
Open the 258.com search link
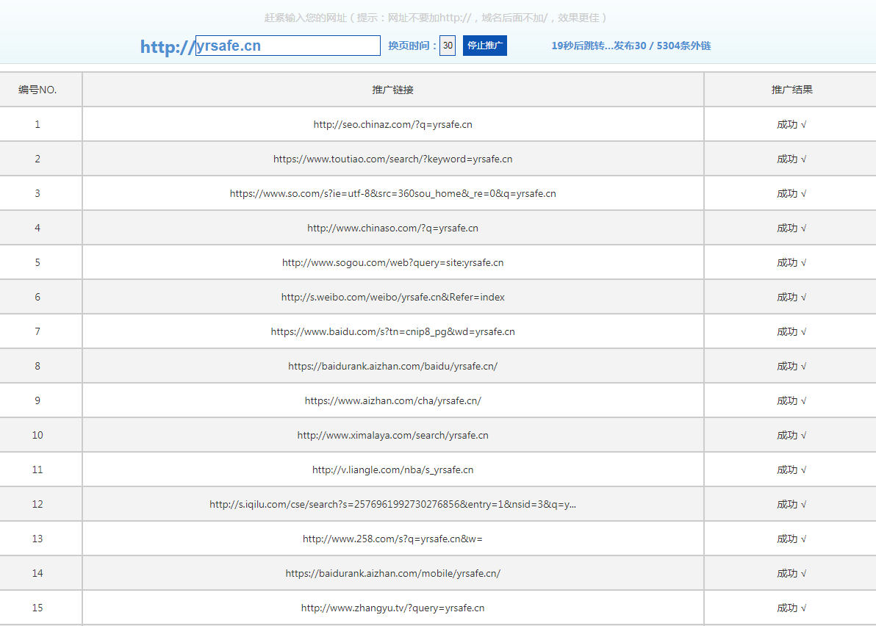click(x=392, y=539)
